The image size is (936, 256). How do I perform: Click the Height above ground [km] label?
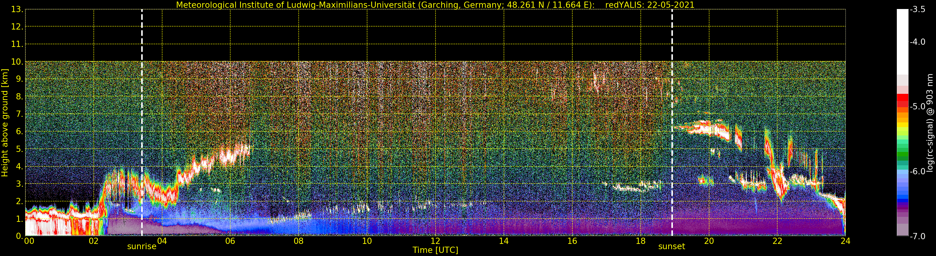[x=5, y=123]
